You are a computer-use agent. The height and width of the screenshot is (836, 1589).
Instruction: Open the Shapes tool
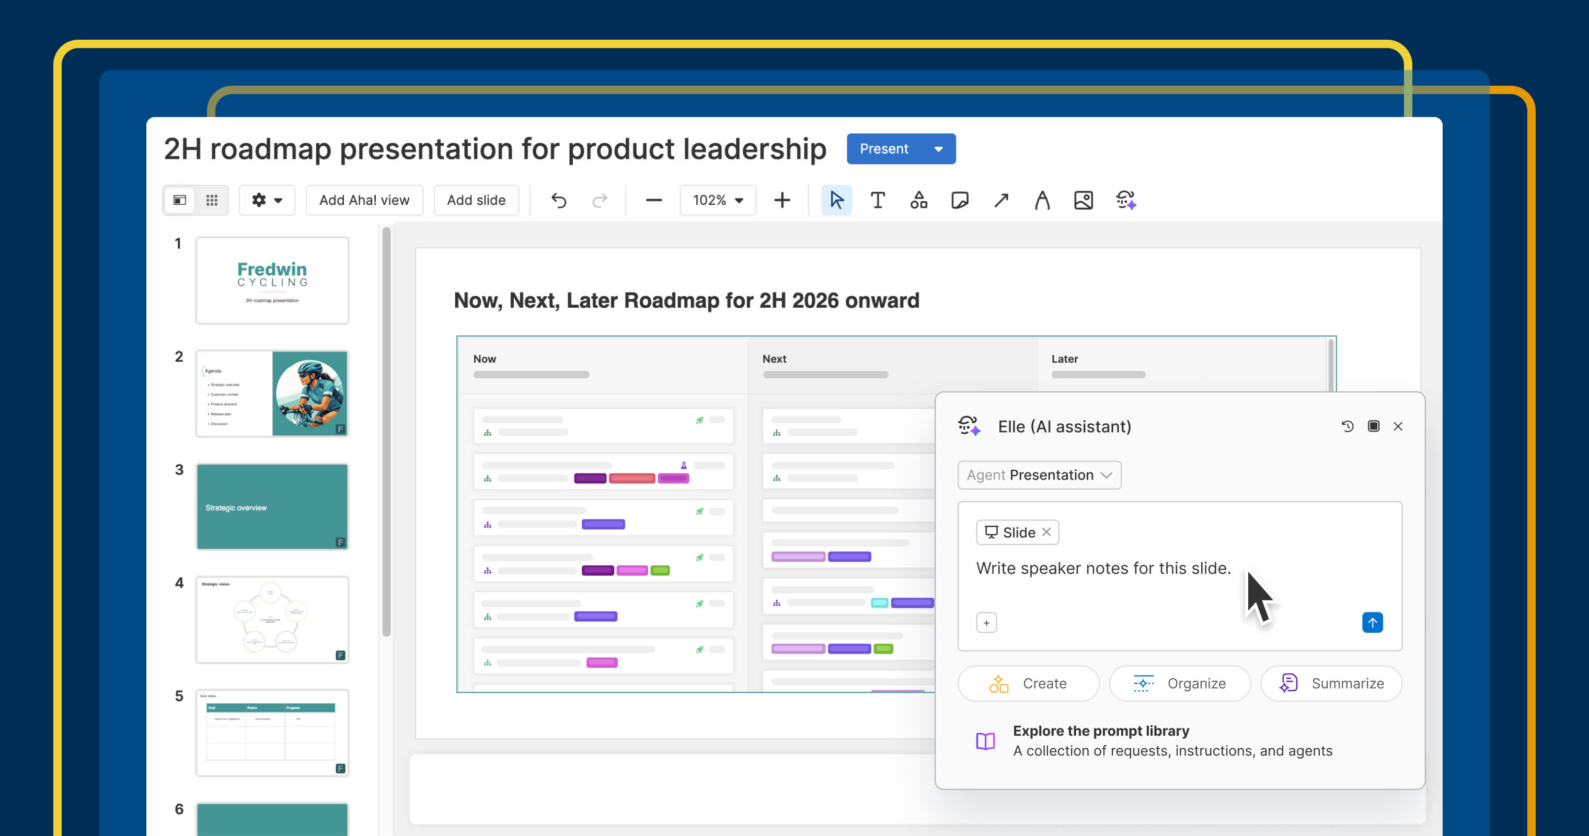point(918,200)
